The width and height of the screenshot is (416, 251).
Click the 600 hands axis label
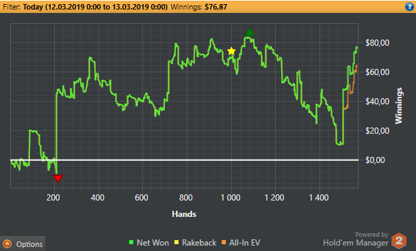[142, 198]
